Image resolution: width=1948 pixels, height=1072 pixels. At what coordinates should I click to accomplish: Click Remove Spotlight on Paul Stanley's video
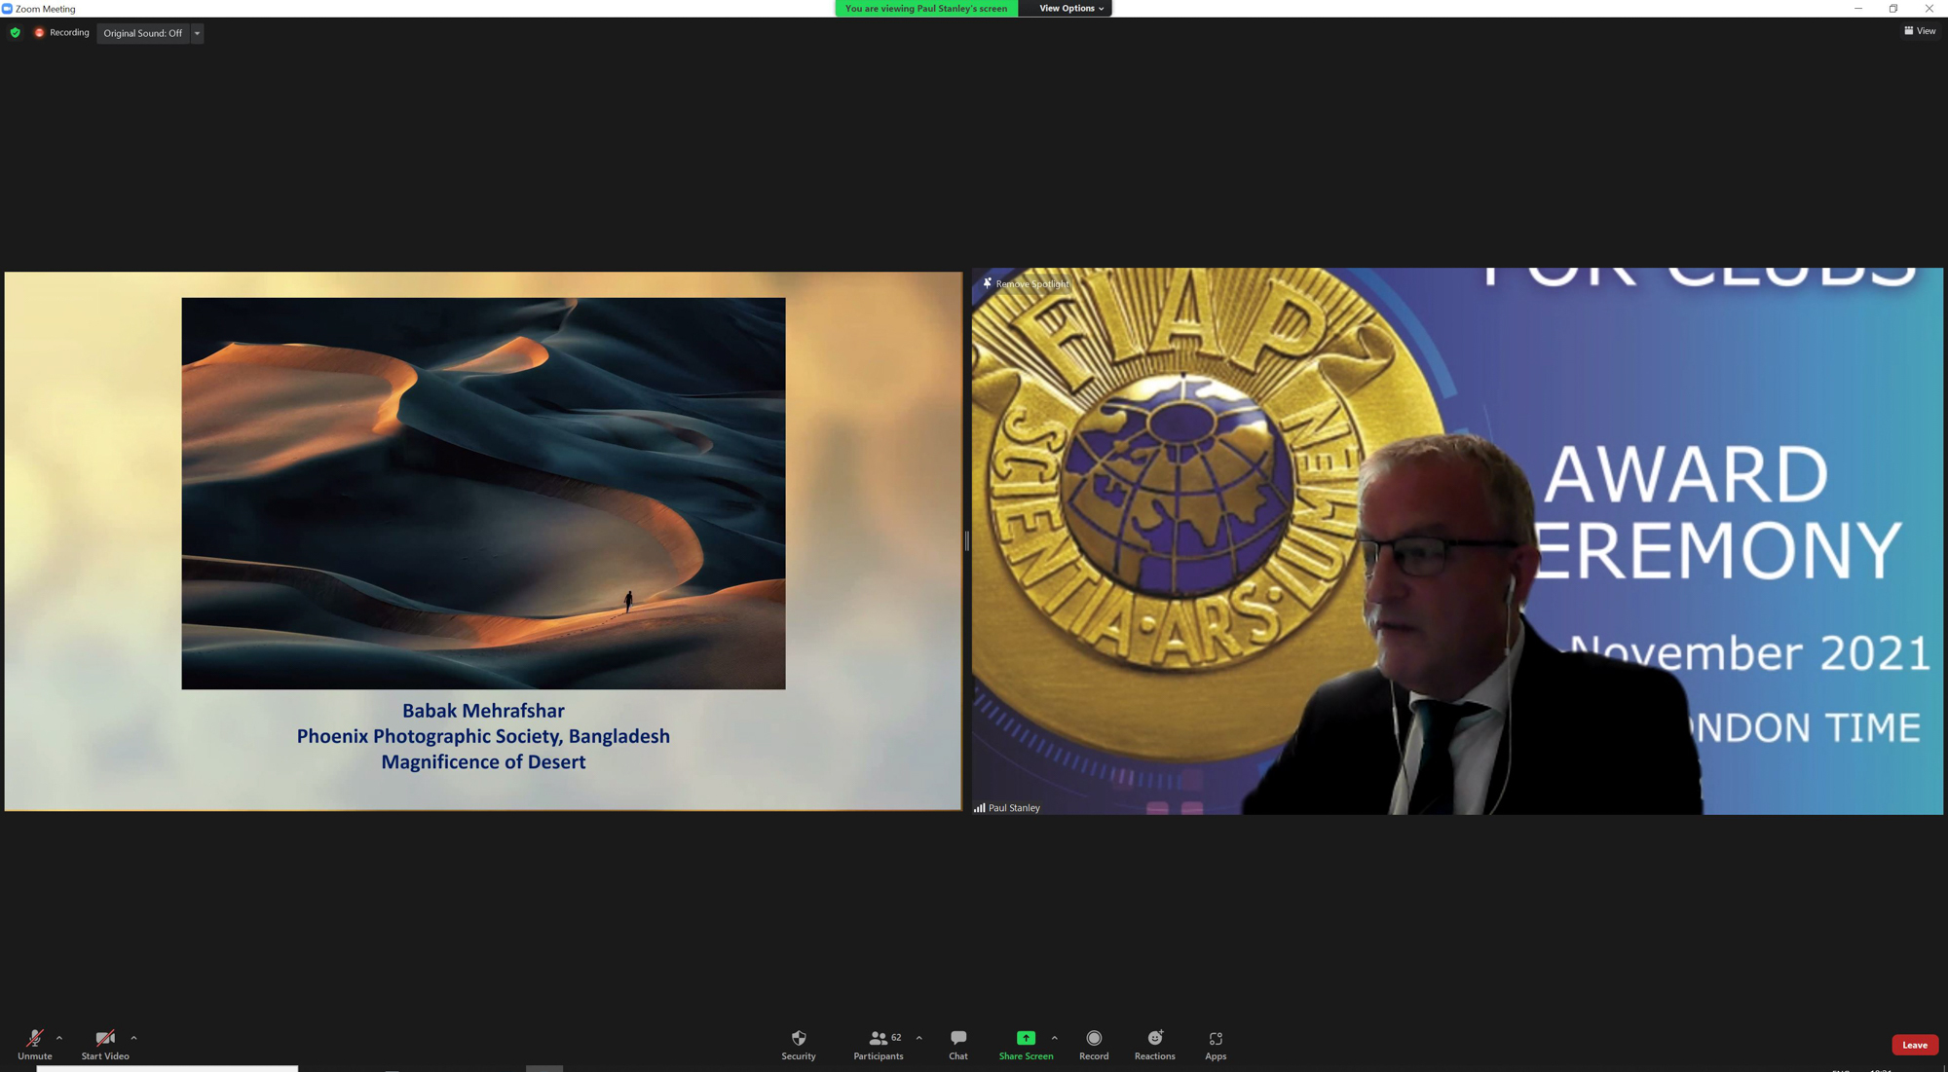(x=1026, y=283)
